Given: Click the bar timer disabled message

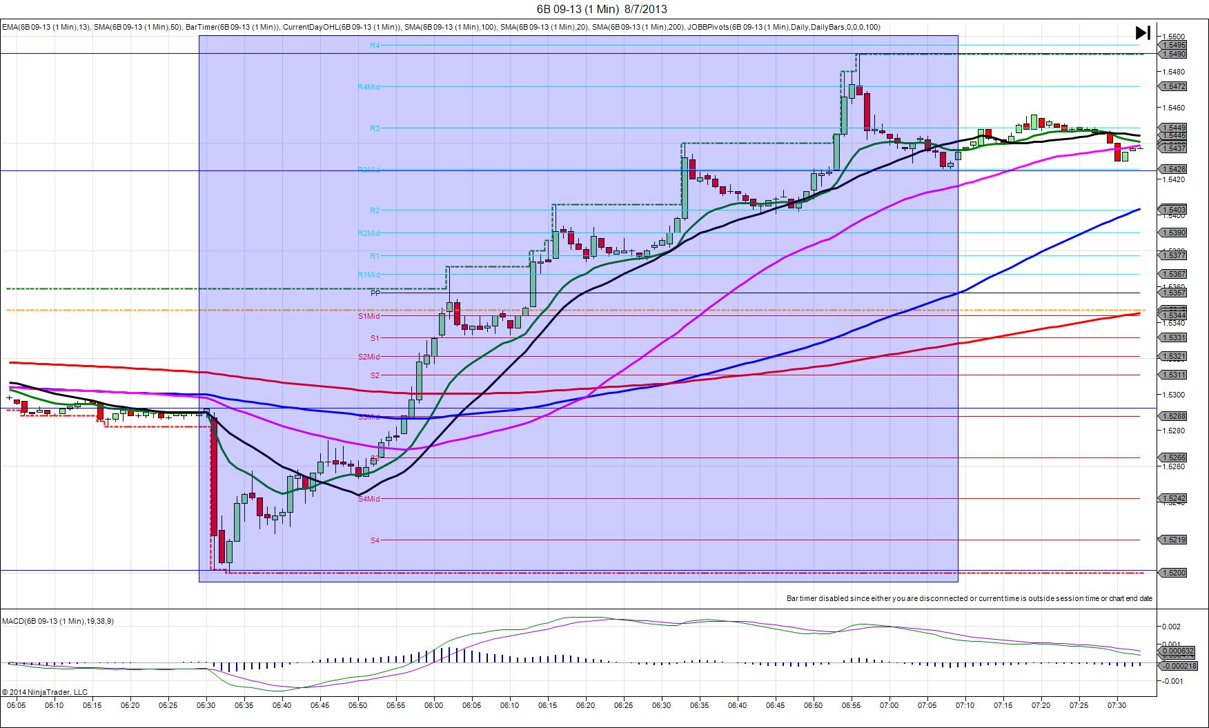Looking at the screenshot, I should pos(970,598).
